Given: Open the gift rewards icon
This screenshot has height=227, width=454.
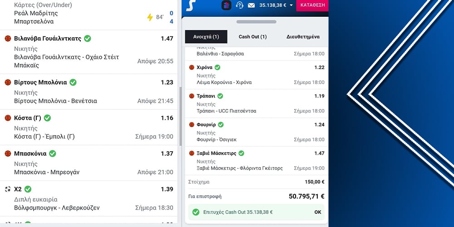Looking at the screenshot, I should click(x=227, y=5).
